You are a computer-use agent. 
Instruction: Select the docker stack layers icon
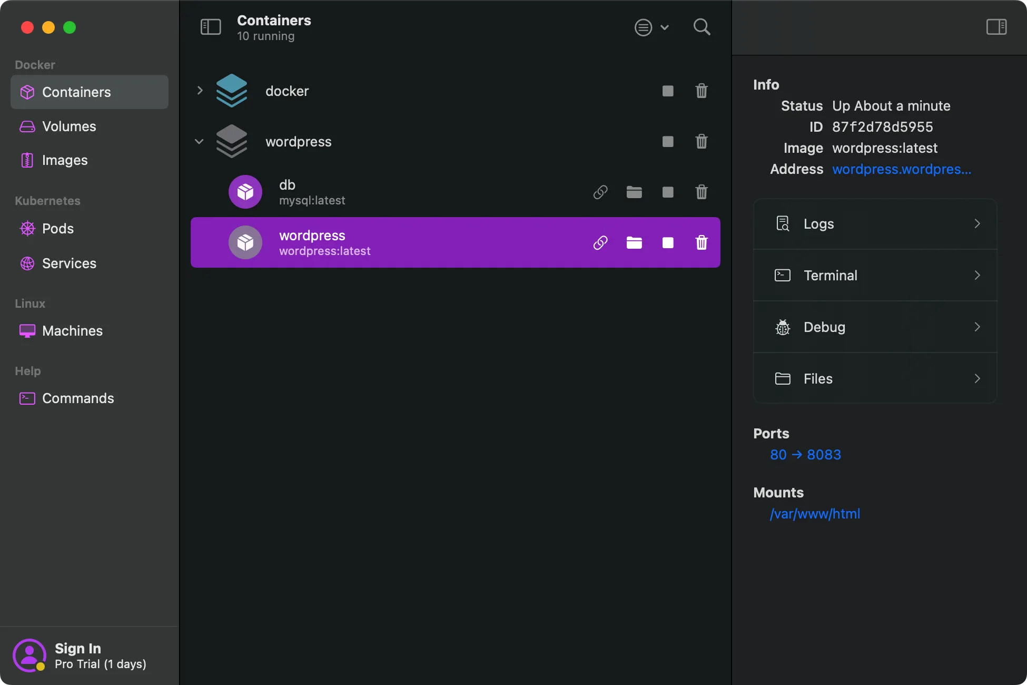click(232, 91)
